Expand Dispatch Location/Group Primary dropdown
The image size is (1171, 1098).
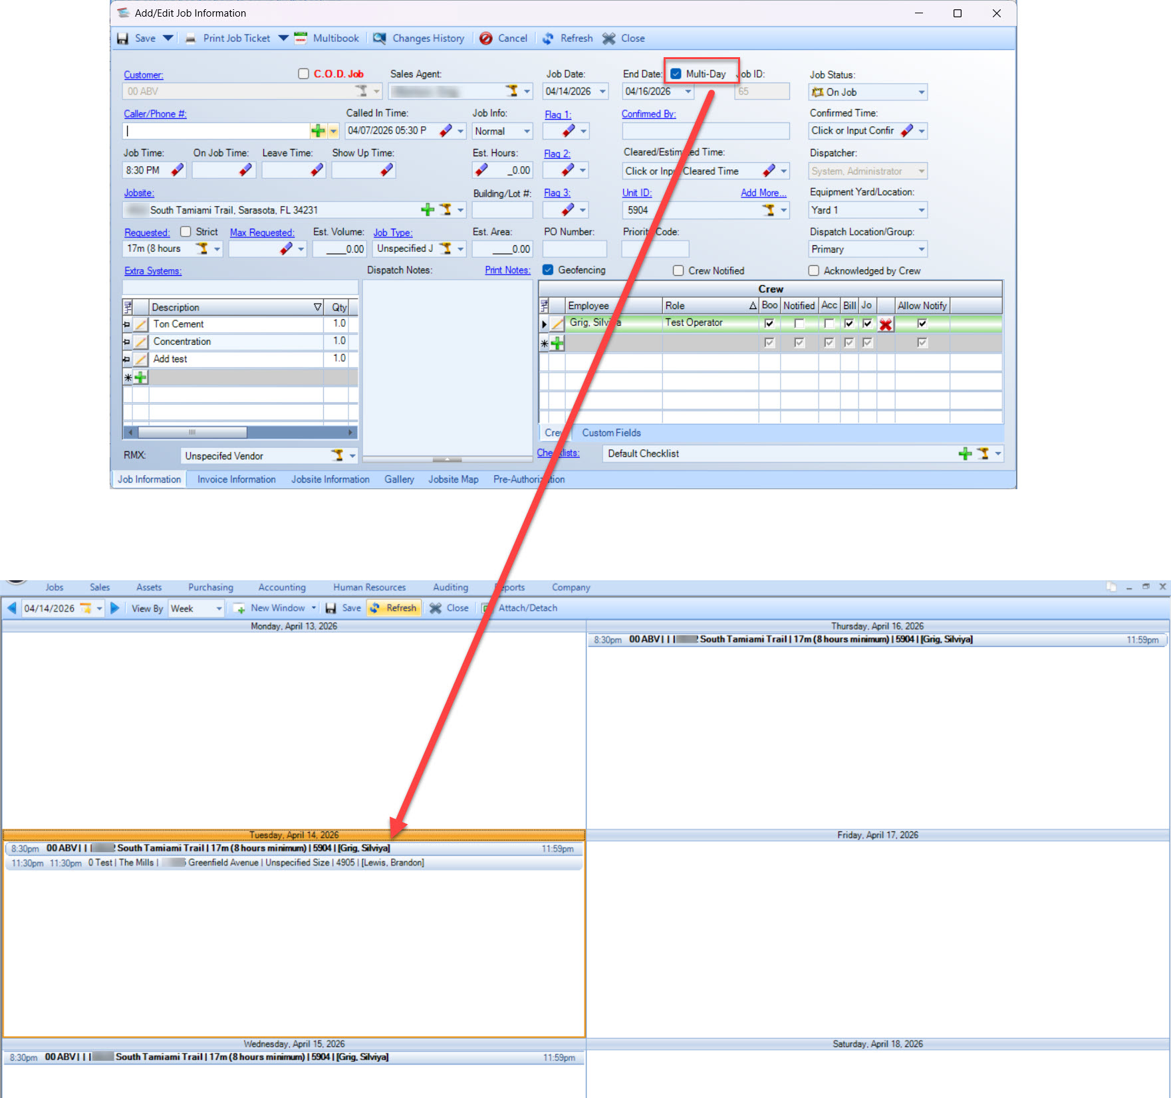[x=921, y=249]
